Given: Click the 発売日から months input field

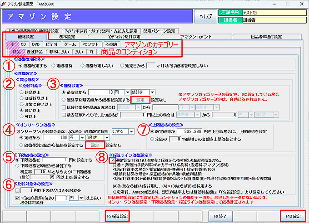Looking at the screenshot, I should click(150, 66).
